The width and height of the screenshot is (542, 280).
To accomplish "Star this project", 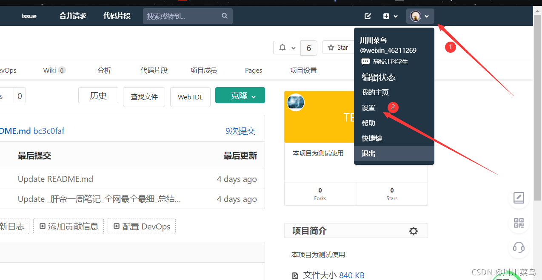I will coord(338,48).
